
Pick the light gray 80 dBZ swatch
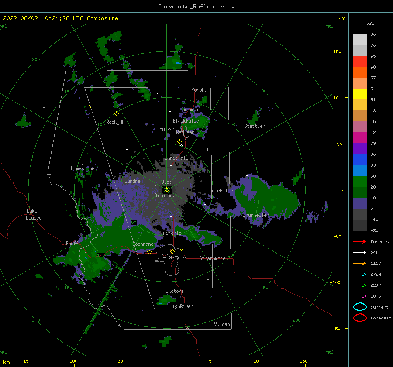coord(360,39)
